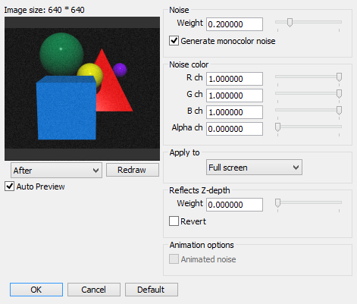The width and height of the screenshot is (357, 304).
Task: Click the Redraw button
Action: [133, 170]
